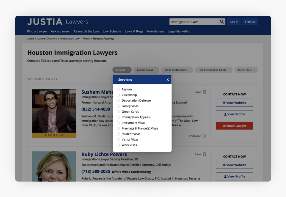
Task: Open the Ask a Lawyer menu item
Action: 60,31
